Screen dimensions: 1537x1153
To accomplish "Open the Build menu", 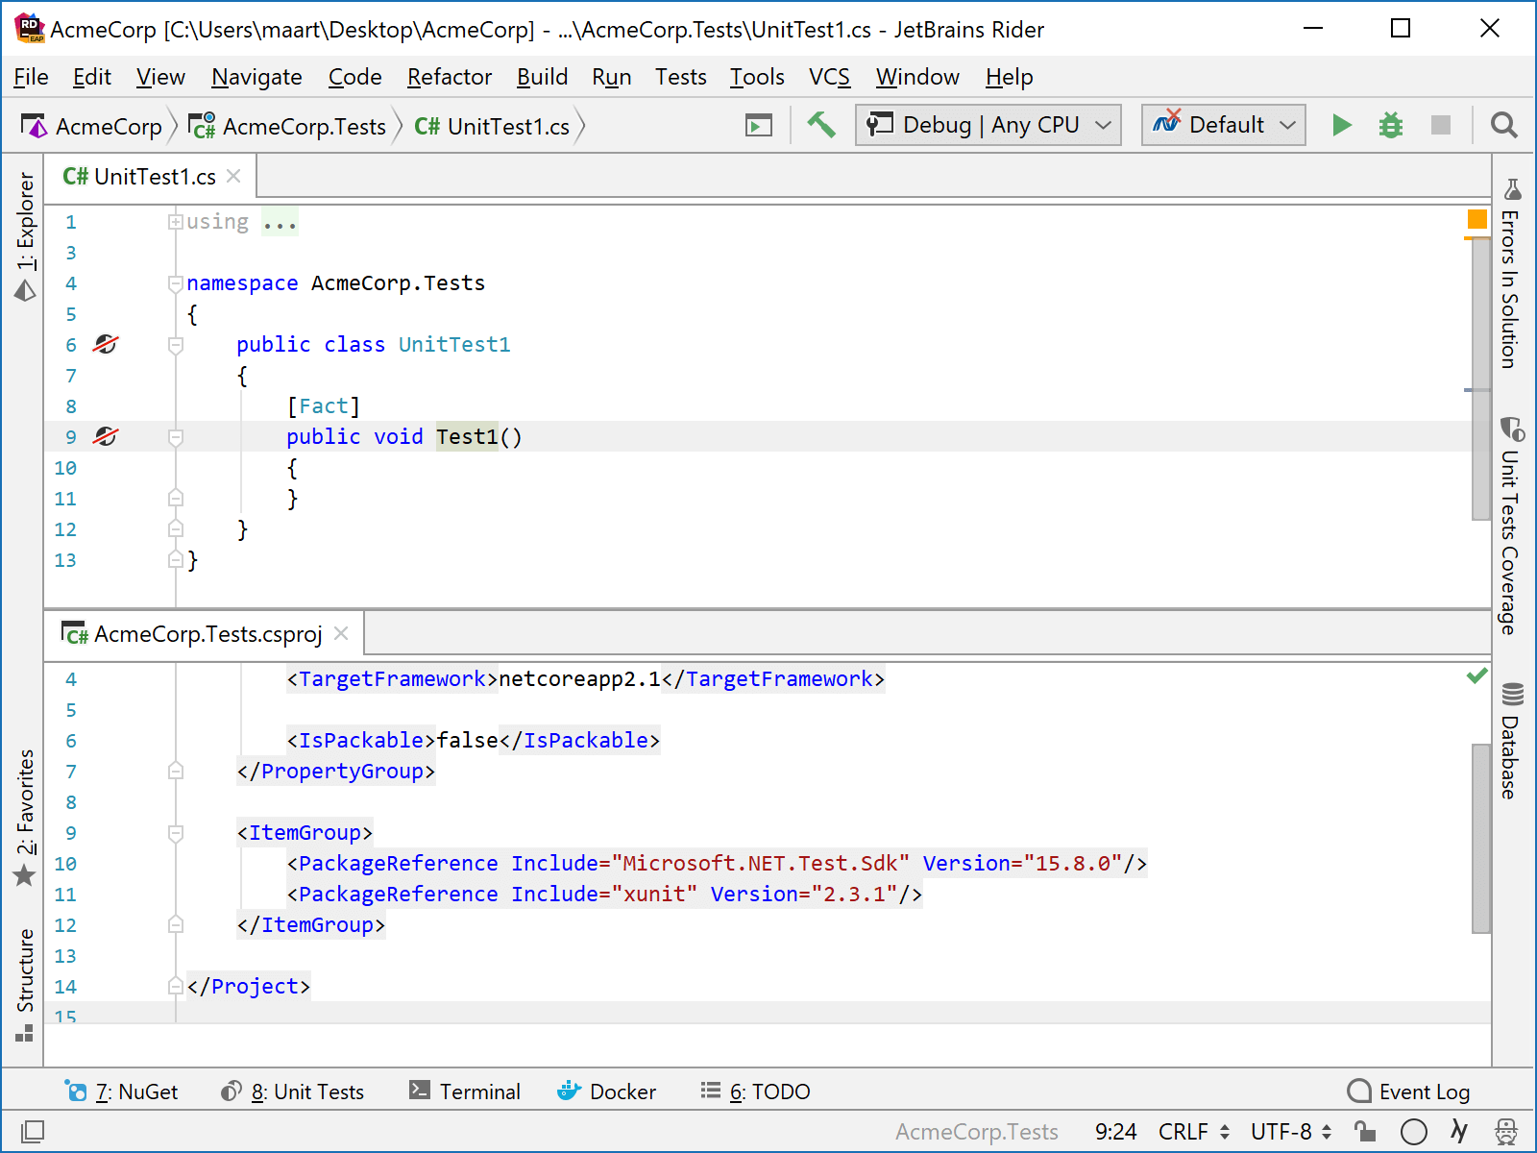I will coord(542,77).
